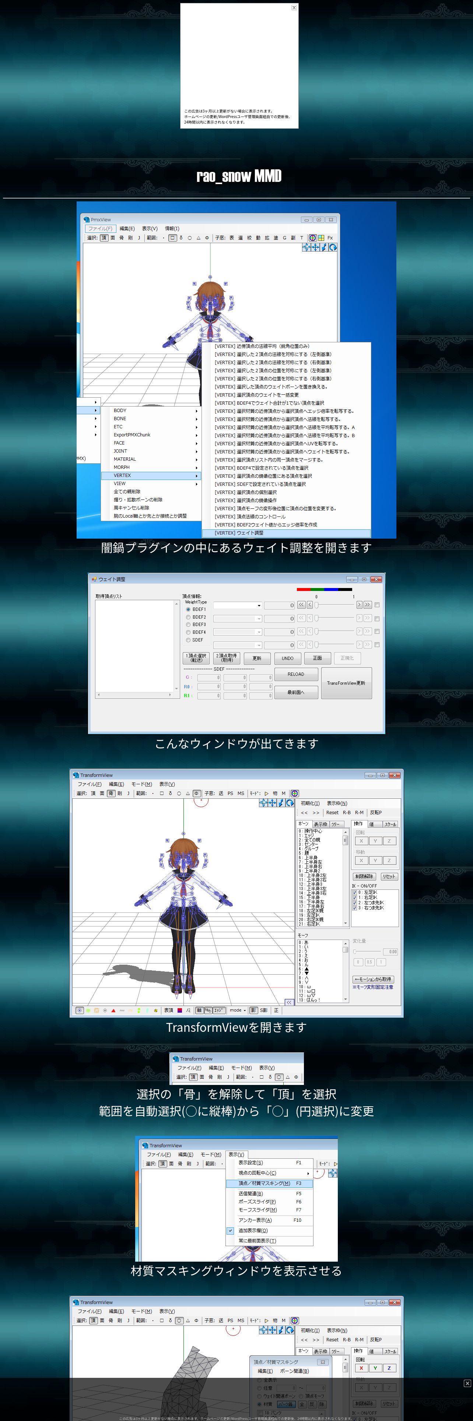
Task: Click Reset button in TransformView right panel
Action: (332, 813)
